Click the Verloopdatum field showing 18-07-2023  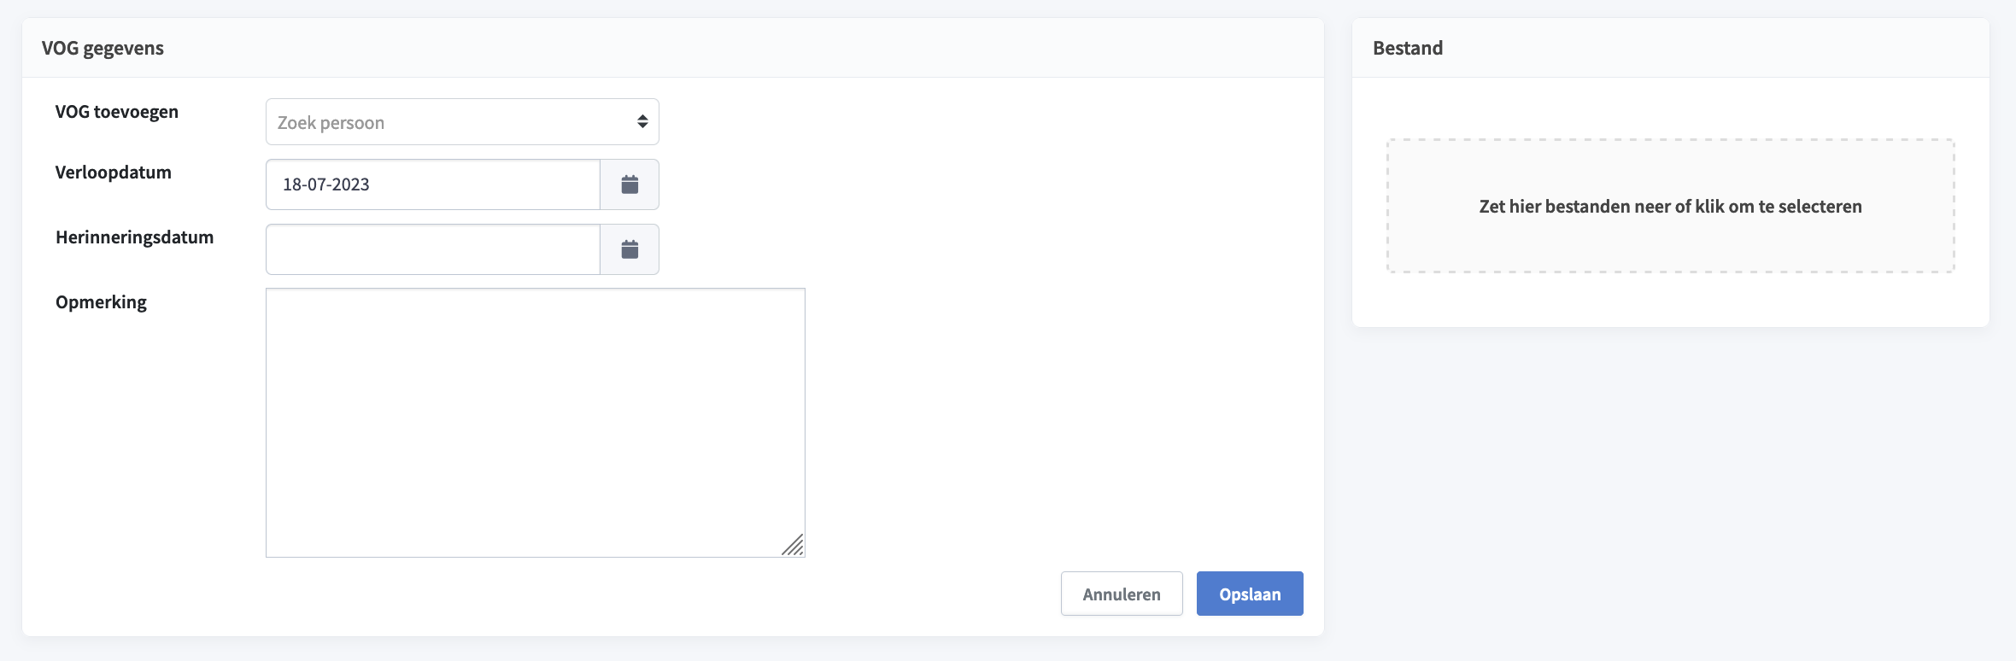432,184
